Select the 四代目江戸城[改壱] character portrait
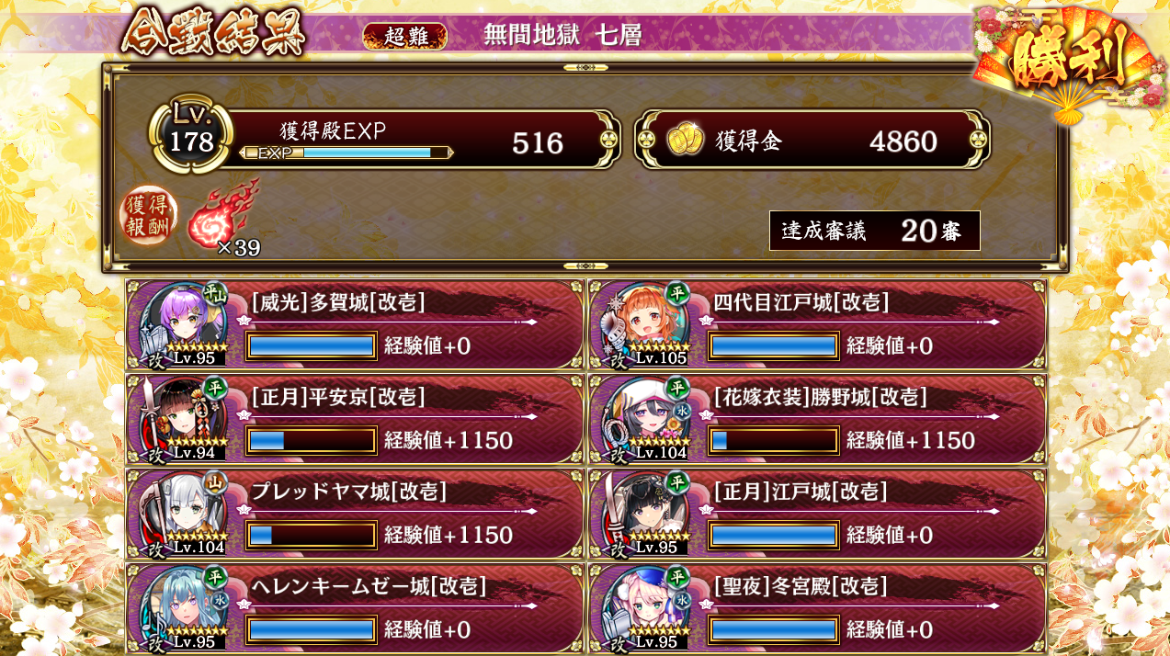This screenshot has height=656, width=1170. pyautogui.click(x=643, y=323)
